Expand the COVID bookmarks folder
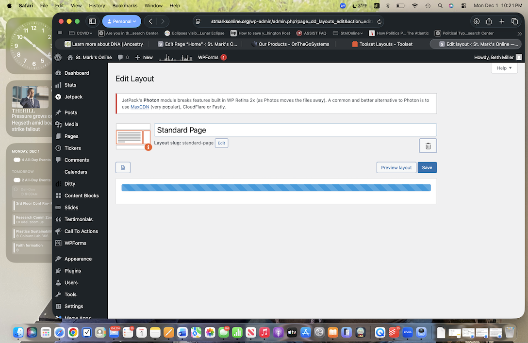Viewport: 528px width, 343px height. click(x=81, y=33)
